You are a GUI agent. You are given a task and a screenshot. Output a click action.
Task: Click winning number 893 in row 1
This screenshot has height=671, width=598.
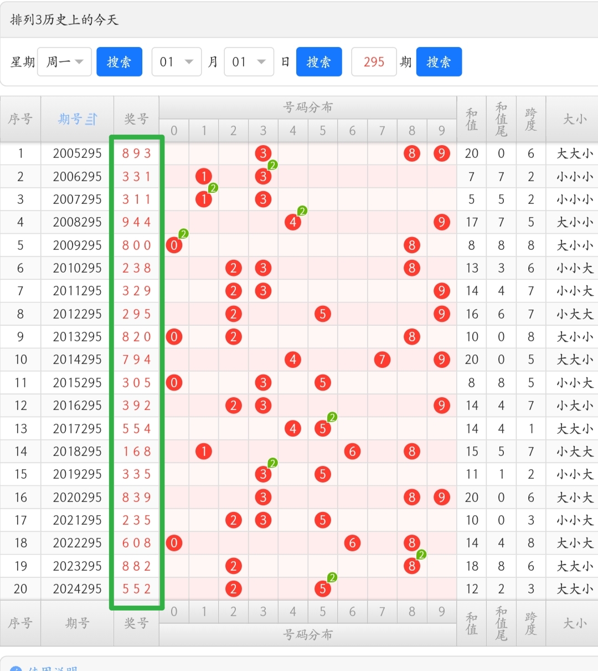click(137, 153)
